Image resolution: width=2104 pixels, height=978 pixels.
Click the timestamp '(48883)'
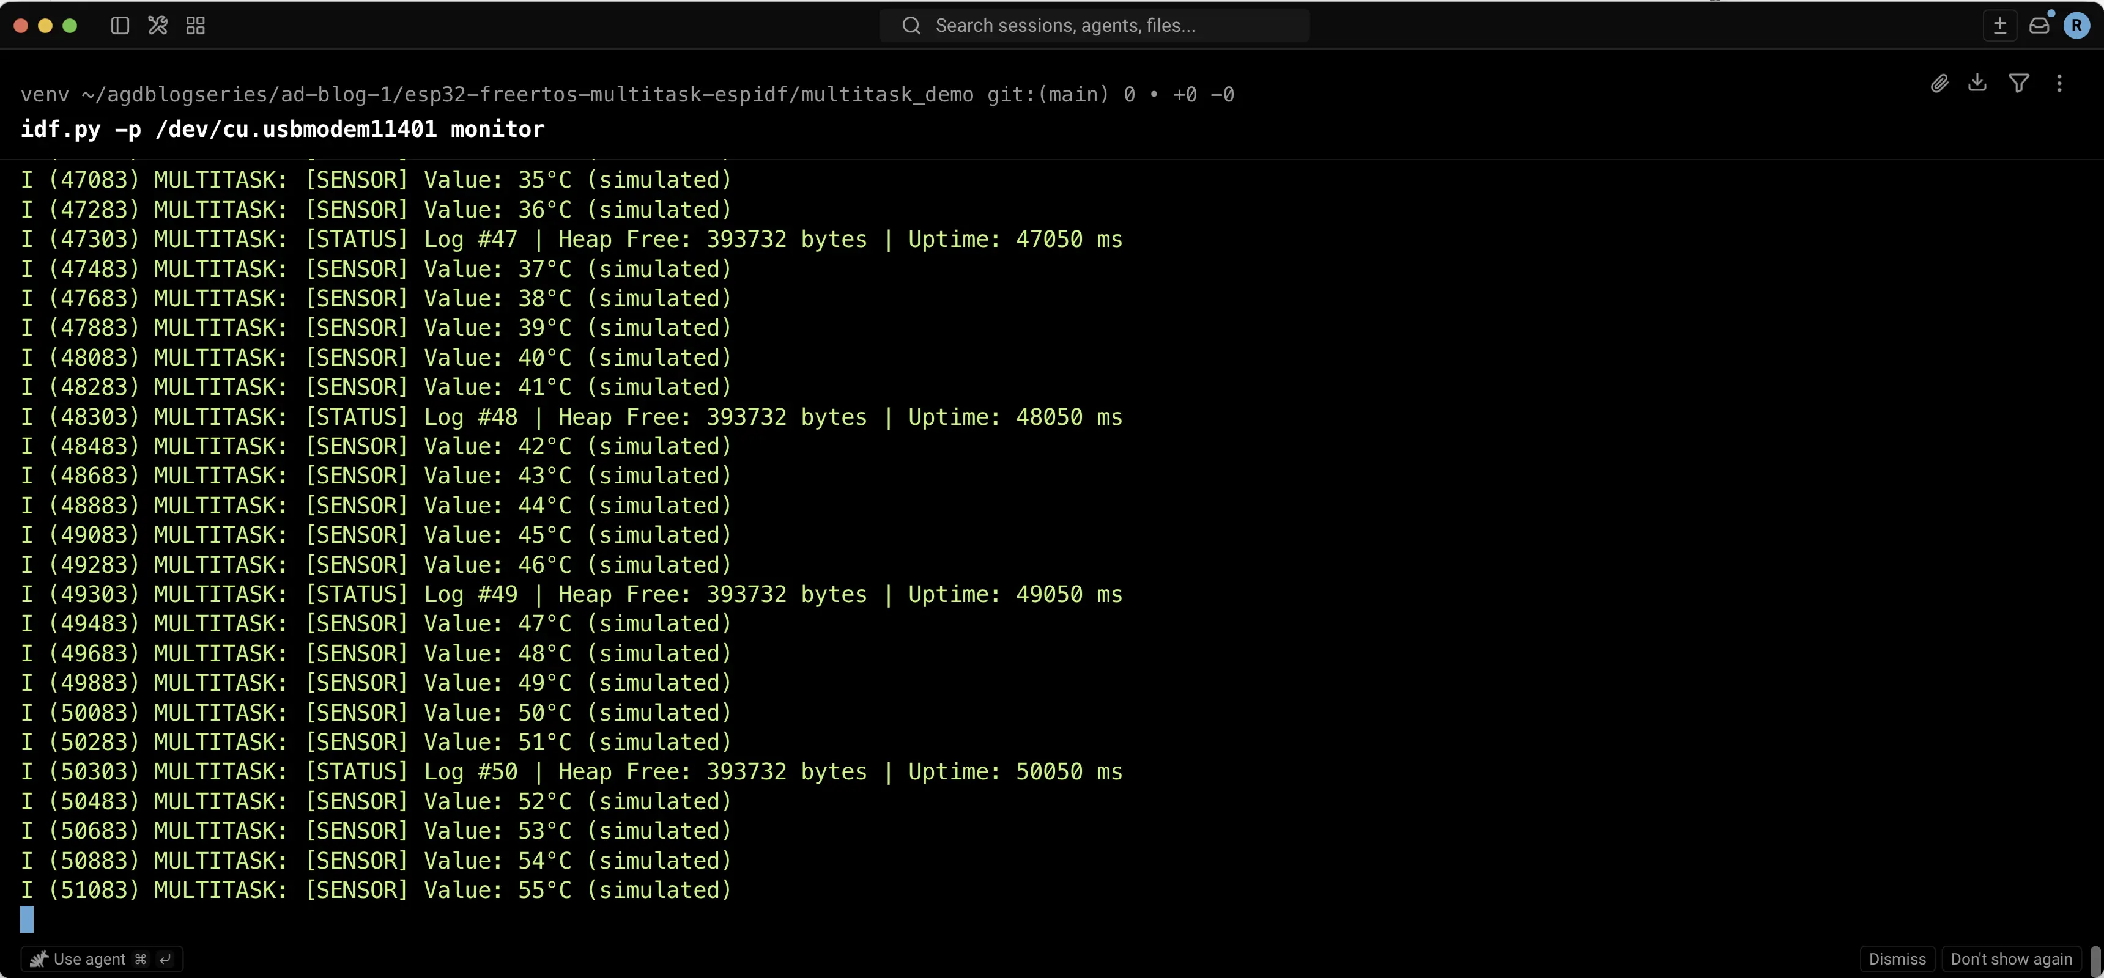[94, 506]
